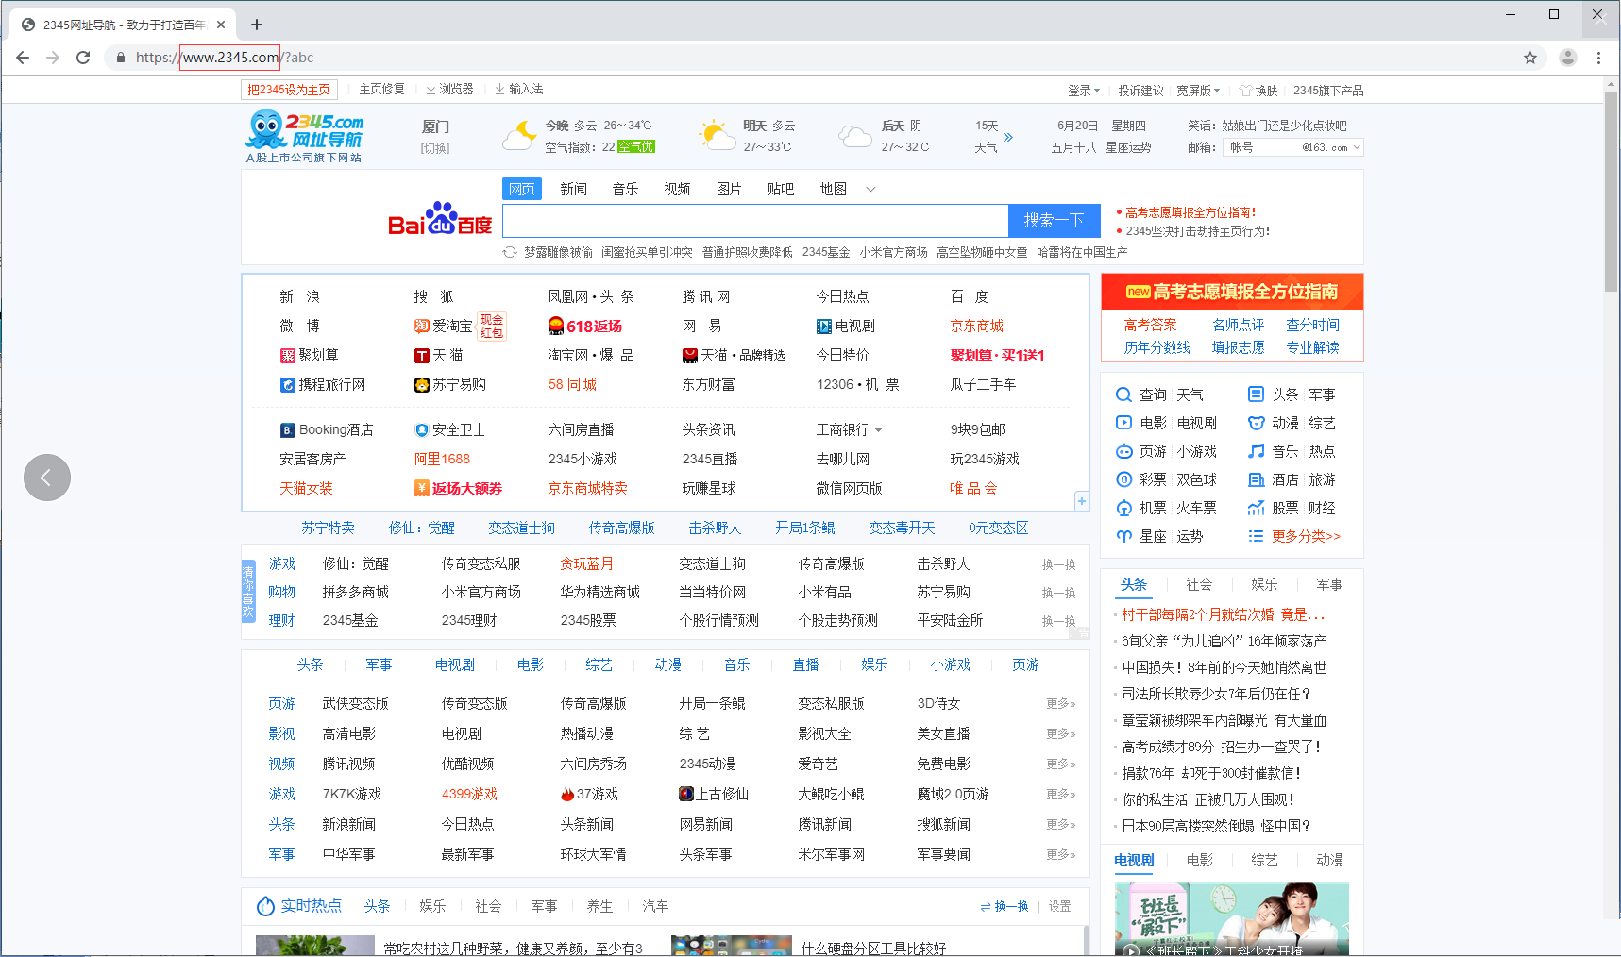Click the round left navigation arrow
Screen dimensions: 1621x957
coord(47,478)
